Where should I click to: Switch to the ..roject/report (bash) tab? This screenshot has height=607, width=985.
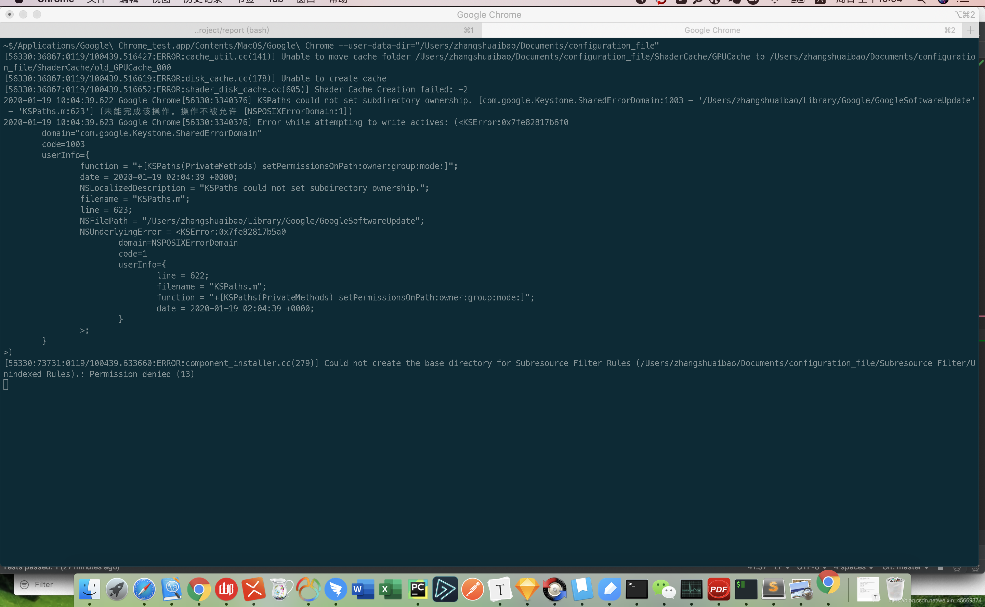(240, 30)
